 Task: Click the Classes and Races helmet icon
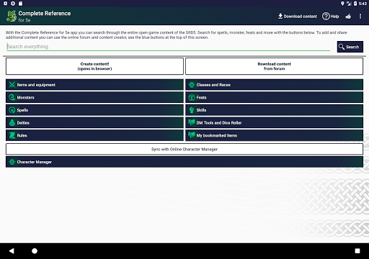[192, 85]
